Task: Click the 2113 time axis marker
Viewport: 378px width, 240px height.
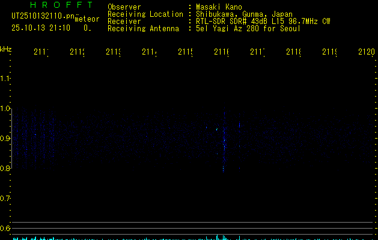Action: point(113,52)
